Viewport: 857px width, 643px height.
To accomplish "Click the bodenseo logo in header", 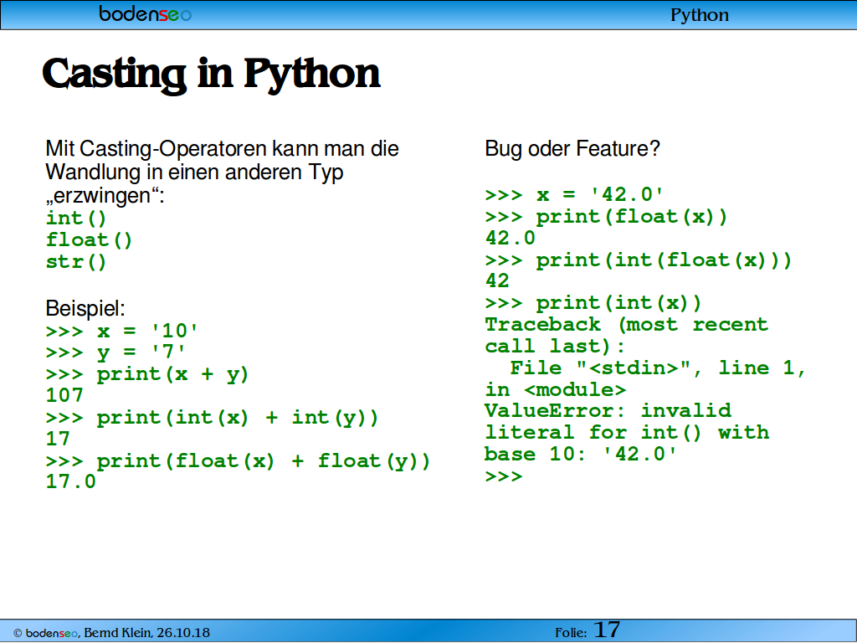I will [146, 13].
